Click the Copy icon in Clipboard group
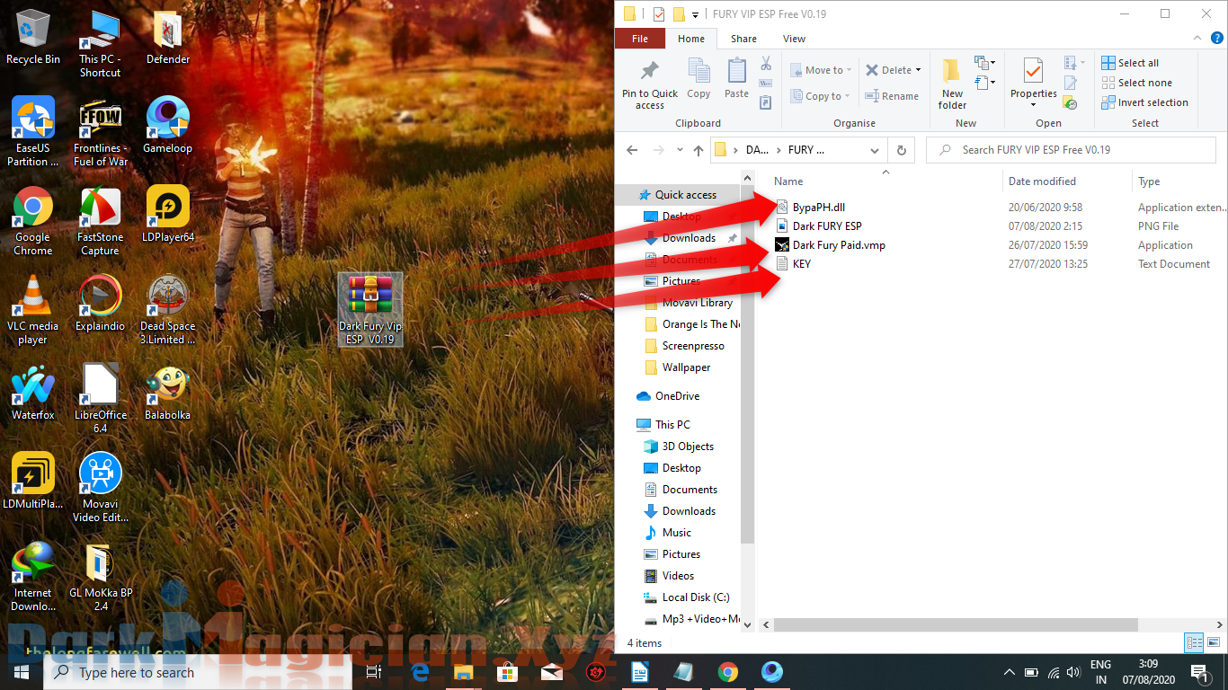Image resolution: width=1228 pixels, height=690 pixels. click(699, 71)
